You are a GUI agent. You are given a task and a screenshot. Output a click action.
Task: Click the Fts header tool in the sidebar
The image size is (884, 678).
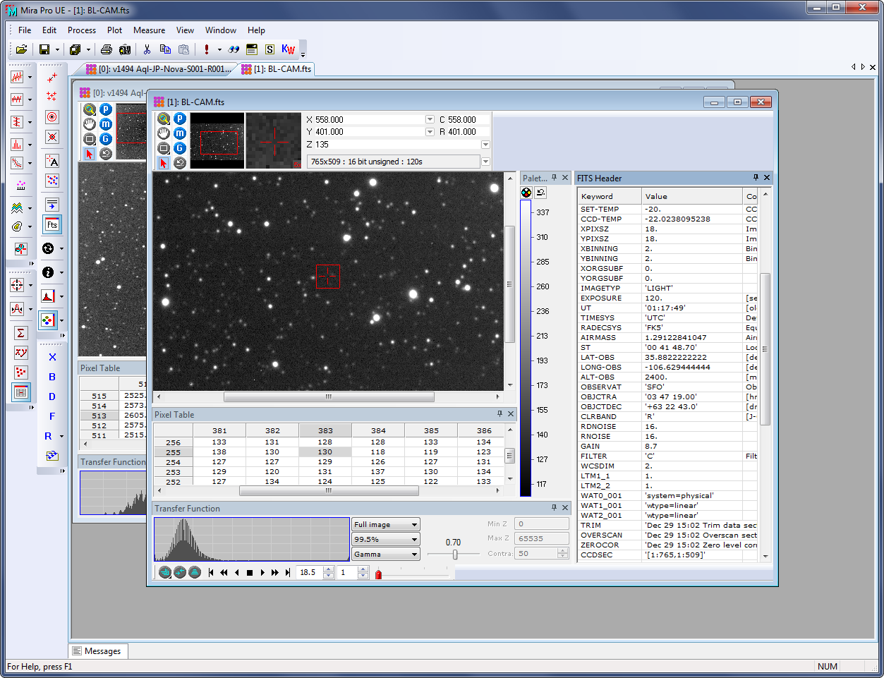[52, 224]
